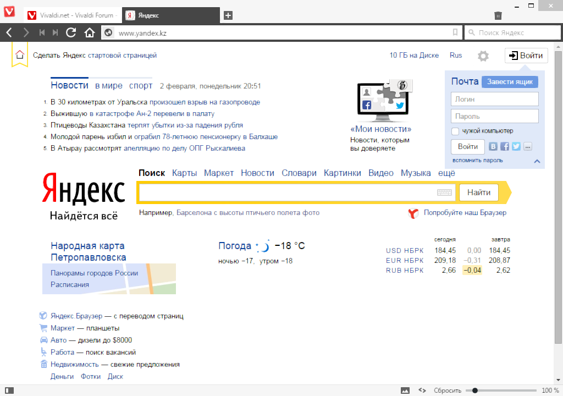Check the 'чужой компьютер' checkbox
The height and width of the screenshot is (396, 563).
pos(455,131)
